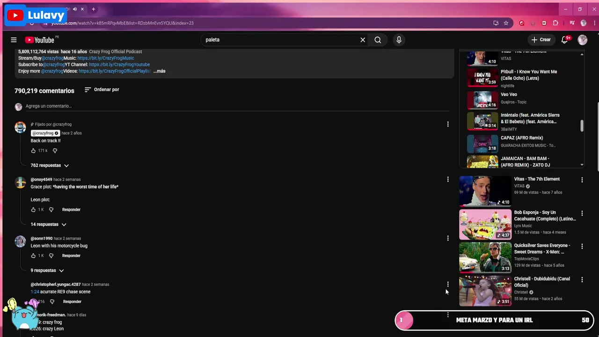Expand description with ...más
This screenshot has width=599, height=337.
click(x=159, y=71)
